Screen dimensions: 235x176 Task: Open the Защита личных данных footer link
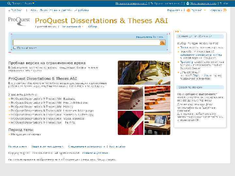[47, 146]
